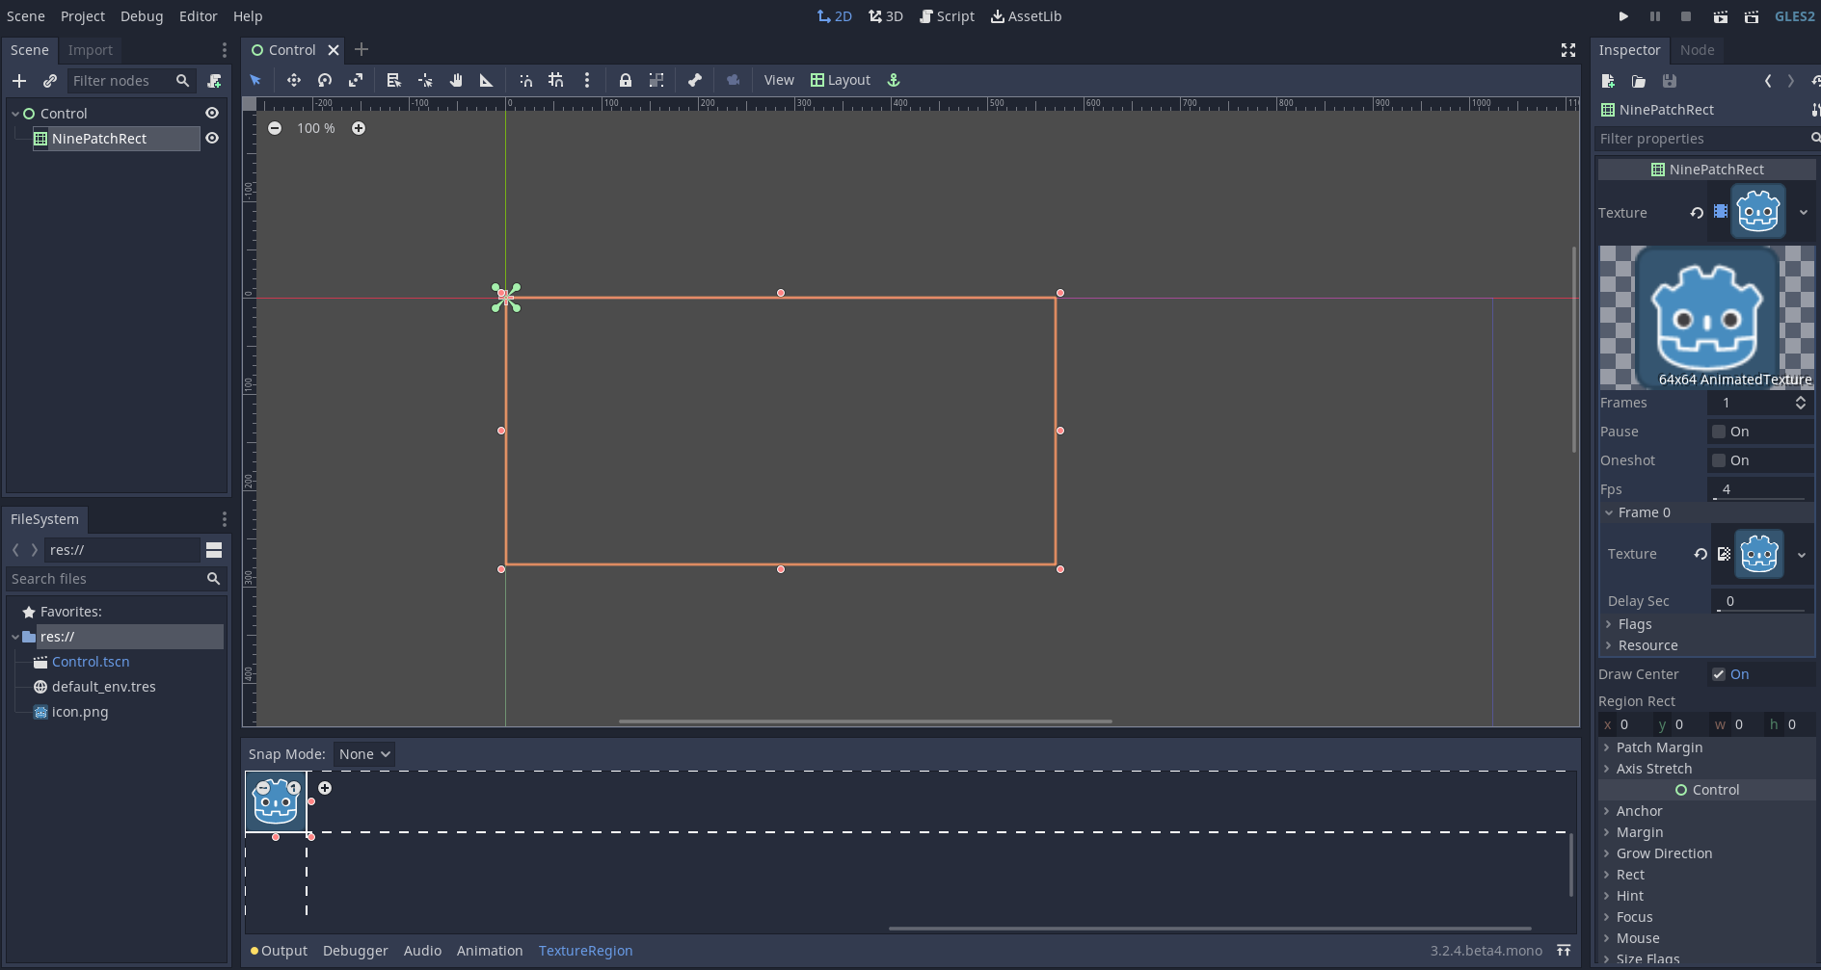Activate the Rotate Mode tool

click(x=324, y=80)
